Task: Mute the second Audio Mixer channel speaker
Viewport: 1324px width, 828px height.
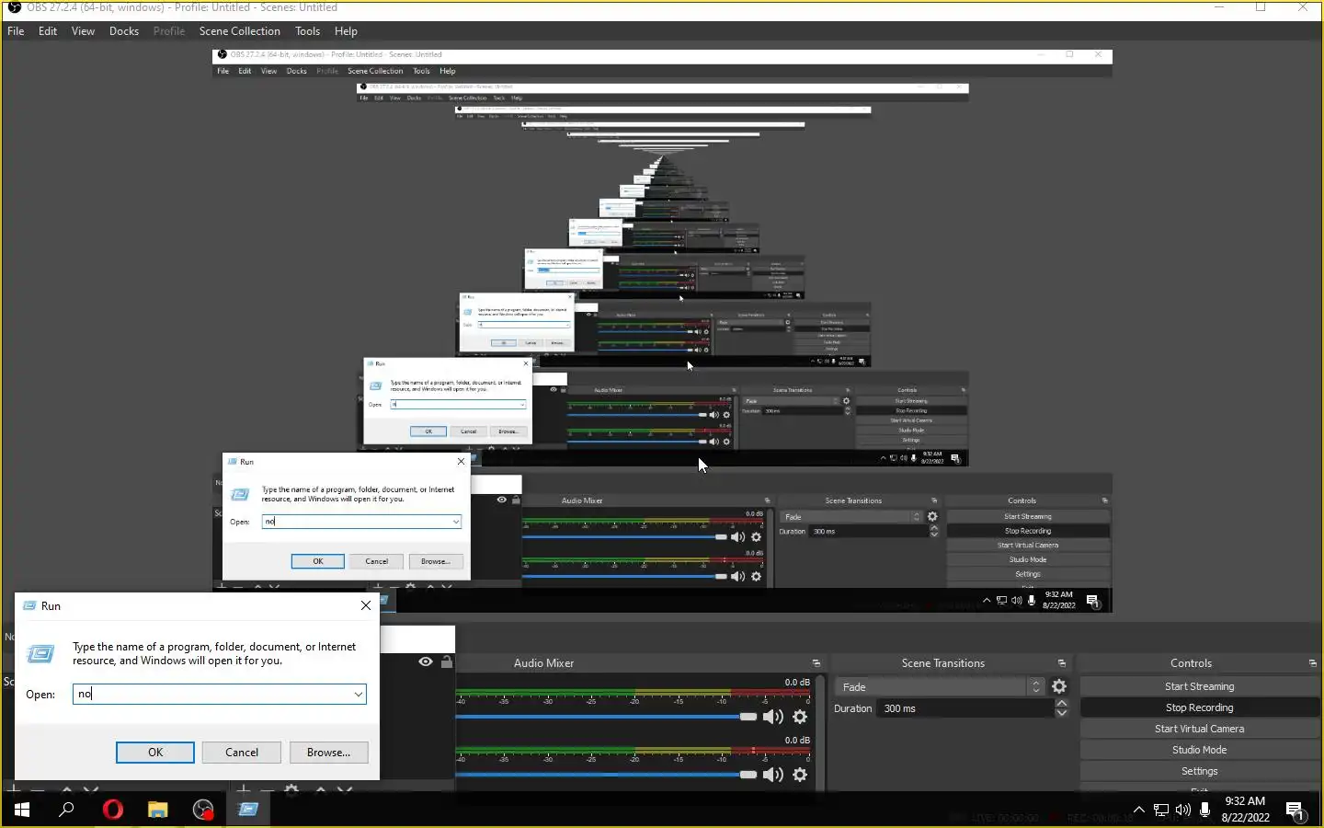Action: (772, 775)
